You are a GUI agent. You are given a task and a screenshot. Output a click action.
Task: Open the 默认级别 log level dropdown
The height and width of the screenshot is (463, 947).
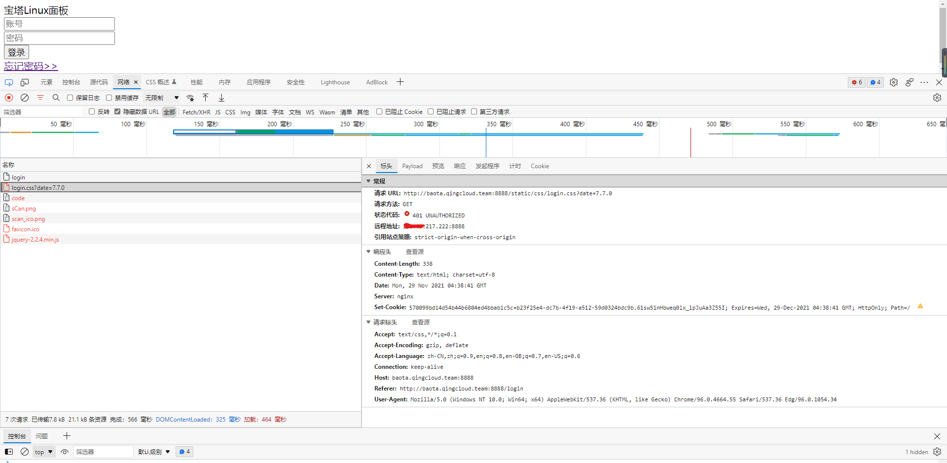coord(154,452)
